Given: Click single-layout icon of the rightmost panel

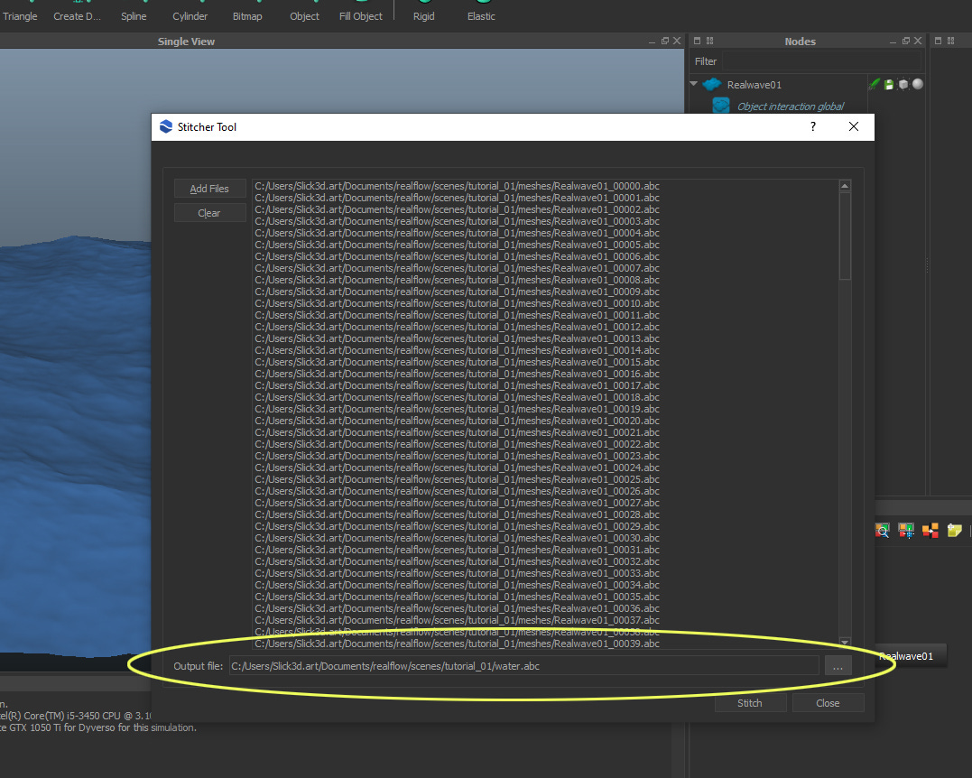Looking at the screenshot, I should pos(938,41).
